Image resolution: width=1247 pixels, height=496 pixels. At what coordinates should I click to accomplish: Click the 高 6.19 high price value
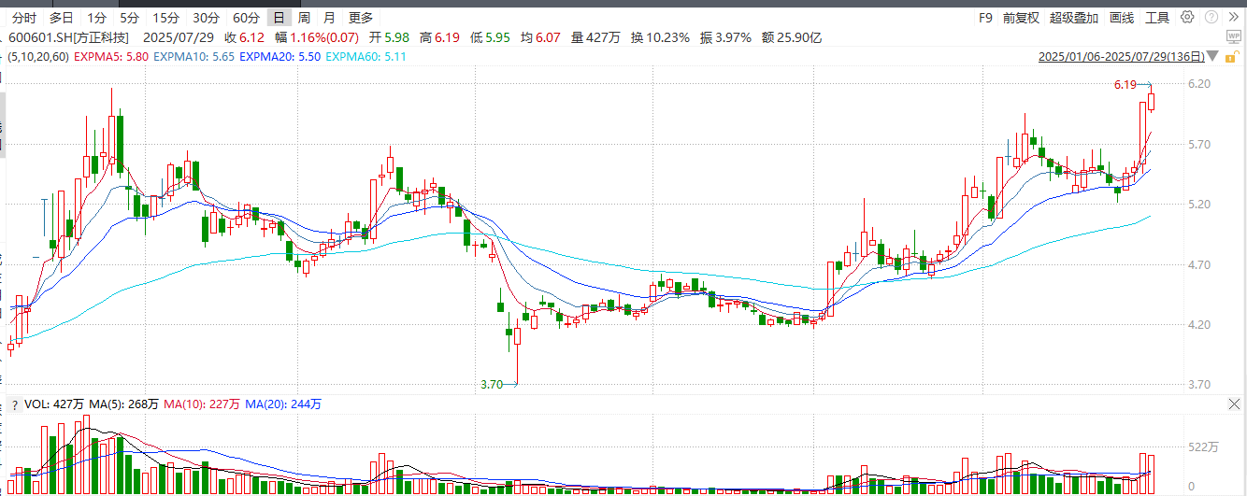pos(440,37)
